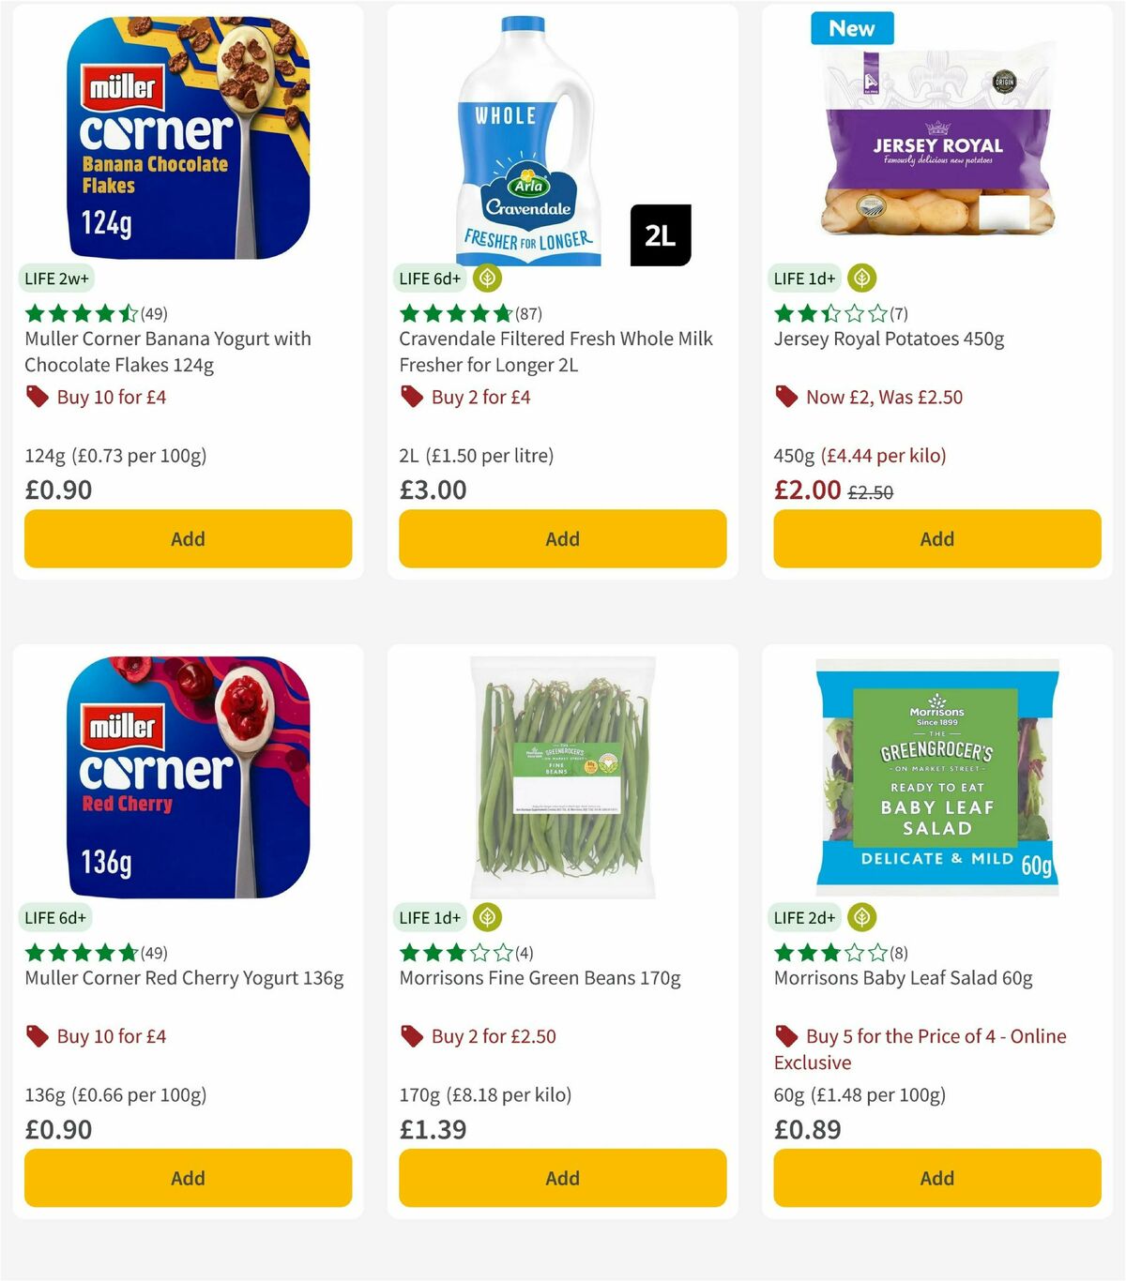Click the leaf icon on Morrisons Baby Leaf Salad
The height and width of the screenshot is (1281, 1126).
pyautogui.click(x=861, y=917)
